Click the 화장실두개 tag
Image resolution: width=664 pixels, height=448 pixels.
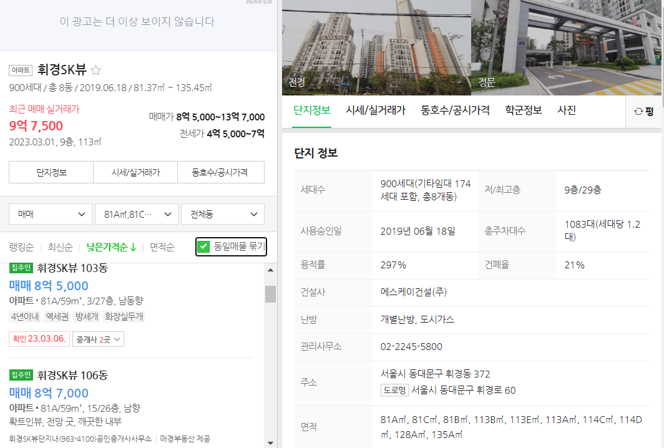(x=124, y=316)
